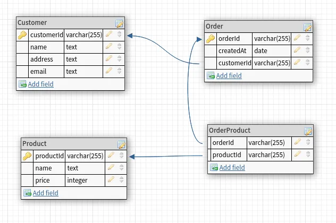Screen dimensions: 336x223
Task: Reorder the Product name field arrows
Action: click(122, 168)
